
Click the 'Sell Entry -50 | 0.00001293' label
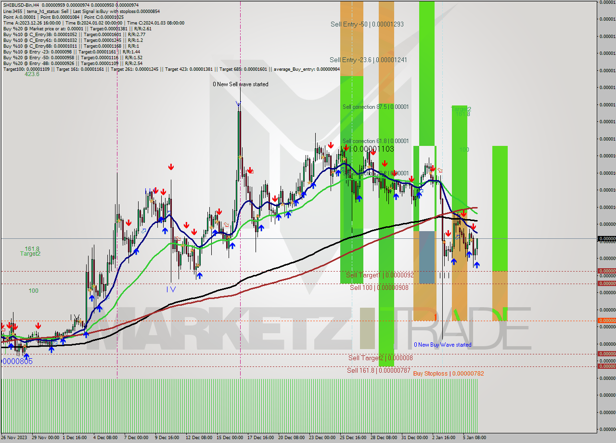(x=367, y=24)
